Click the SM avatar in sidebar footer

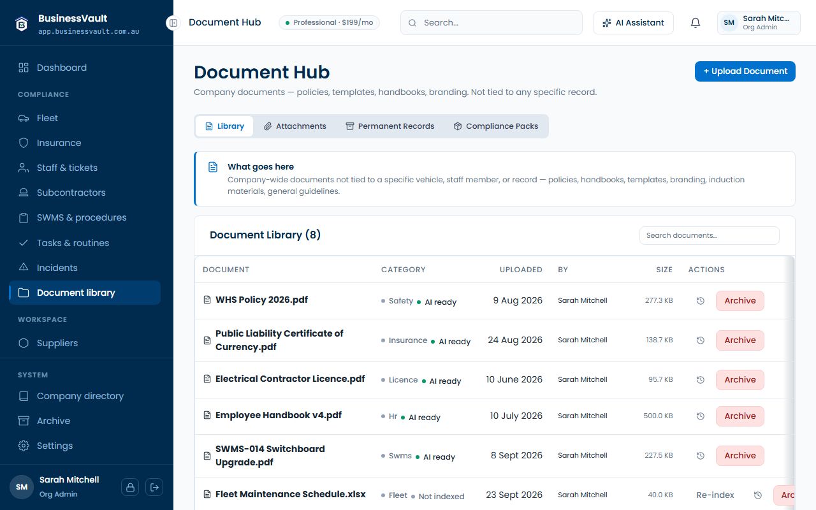22,487
